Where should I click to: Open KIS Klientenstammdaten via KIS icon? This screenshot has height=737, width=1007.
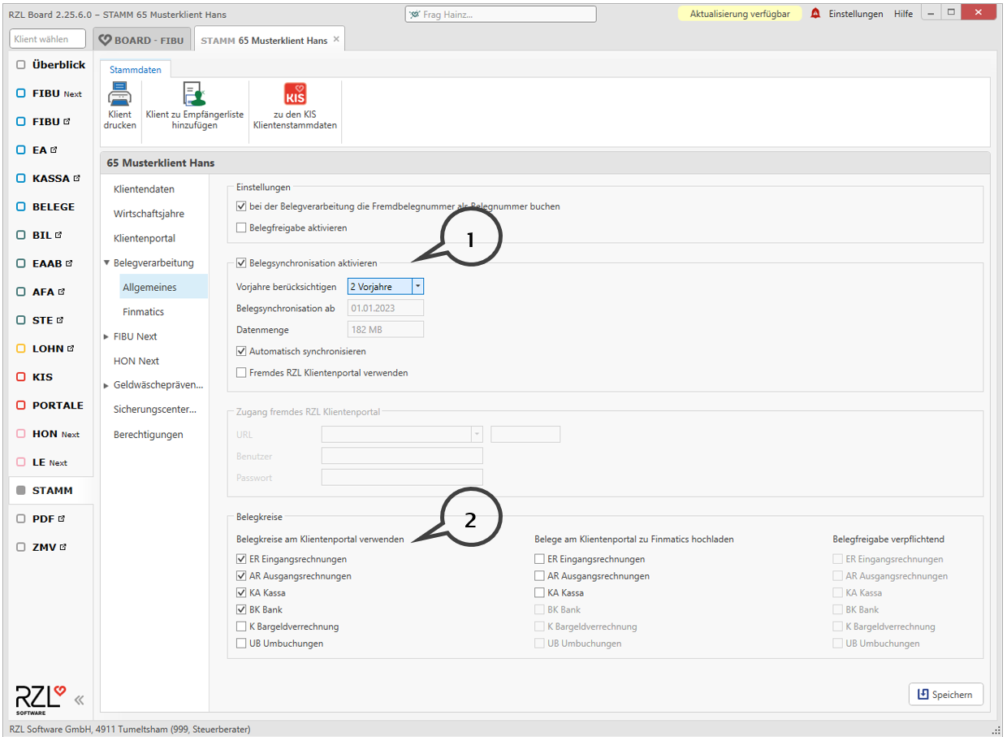pos(295,94)
